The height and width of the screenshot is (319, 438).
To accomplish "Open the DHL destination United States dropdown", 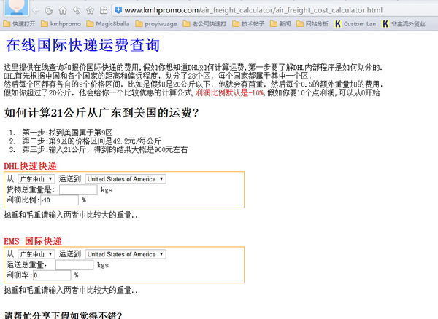I will coord(125,179).
